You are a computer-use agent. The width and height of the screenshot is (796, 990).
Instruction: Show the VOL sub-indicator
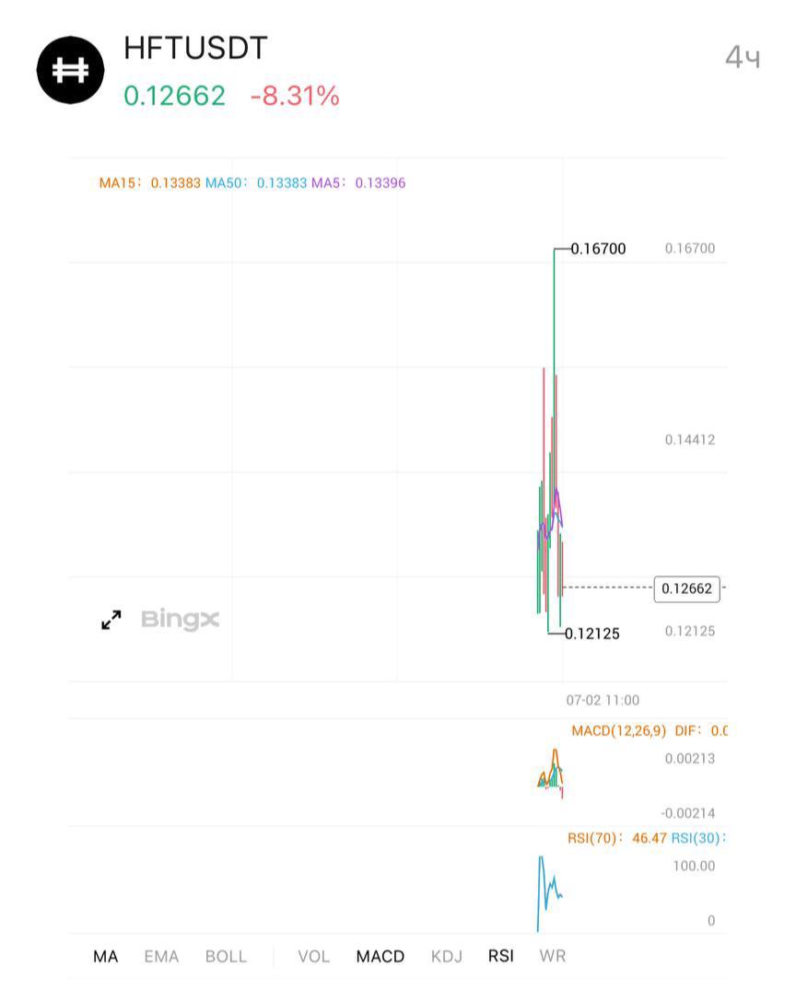click(x=314, y=957)
